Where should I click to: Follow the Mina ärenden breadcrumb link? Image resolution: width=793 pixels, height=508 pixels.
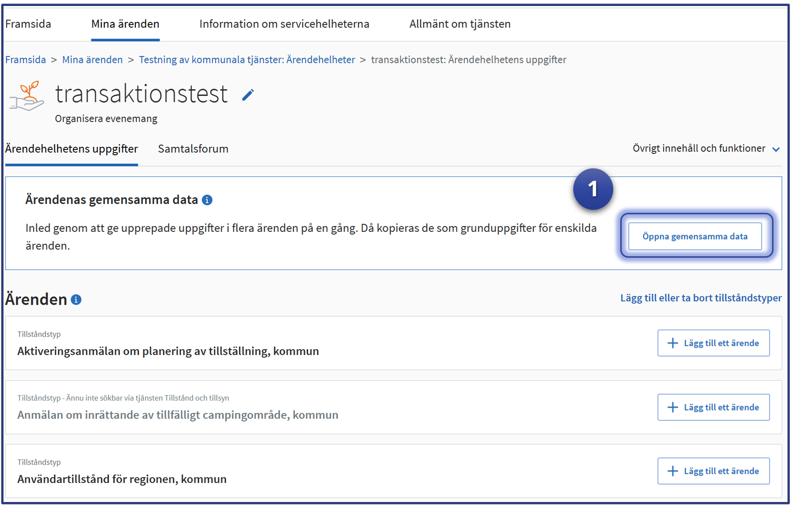[92, 60]
